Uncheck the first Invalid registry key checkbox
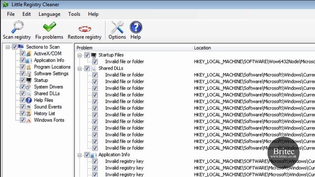The image size is (315, 177). coord(95,161)
